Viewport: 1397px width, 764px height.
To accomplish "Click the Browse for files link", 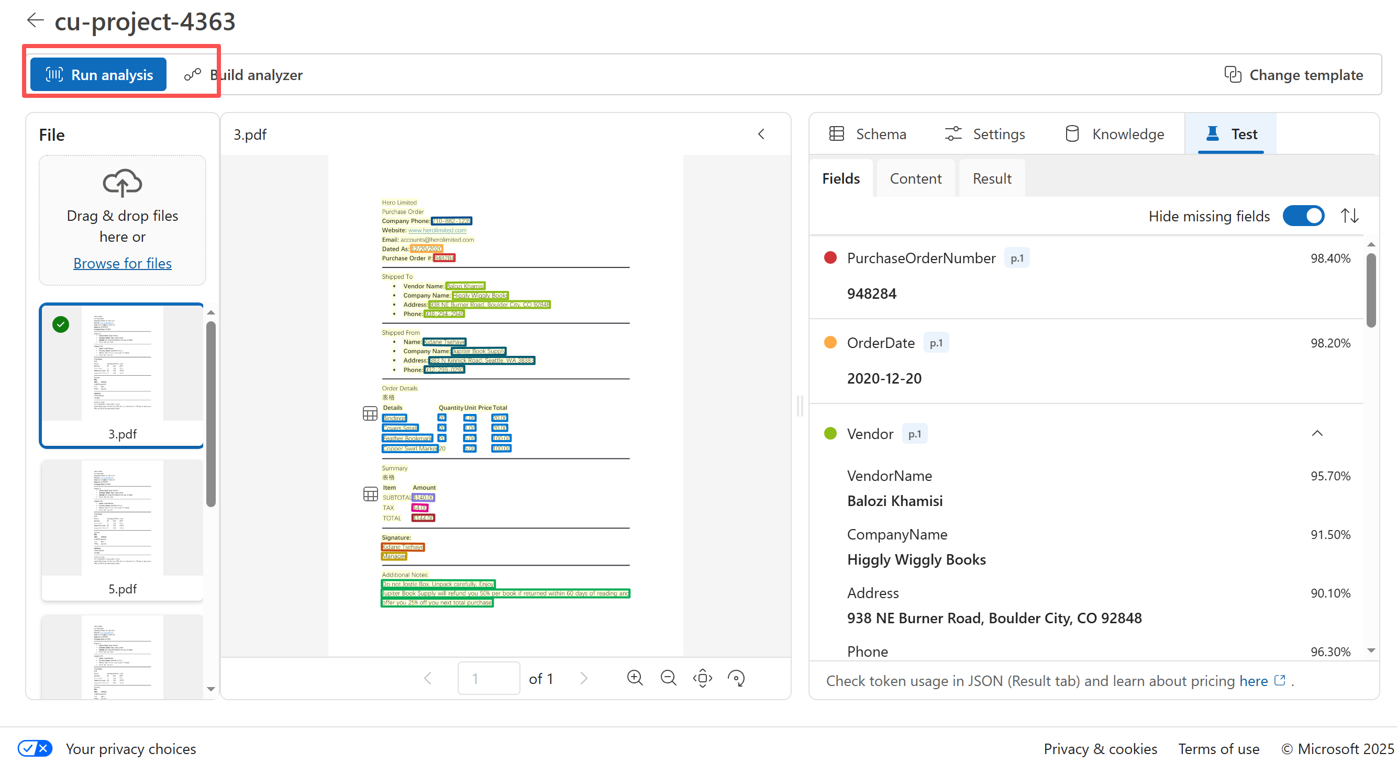I will point(122,263).
